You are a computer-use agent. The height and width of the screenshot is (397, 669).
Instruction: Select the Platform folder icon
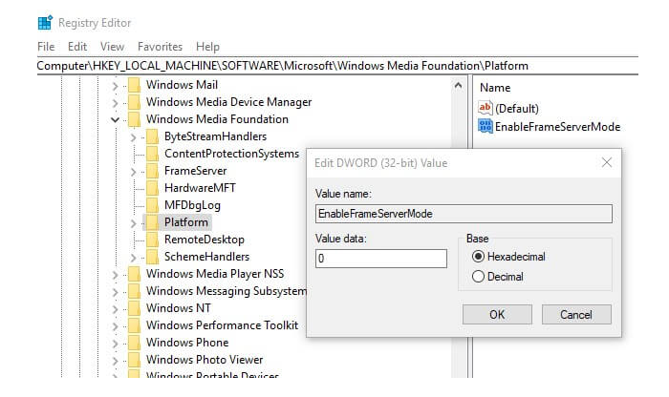(152, 222)
